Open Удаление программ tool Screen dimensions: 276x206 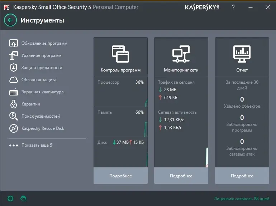pos(41,55)
